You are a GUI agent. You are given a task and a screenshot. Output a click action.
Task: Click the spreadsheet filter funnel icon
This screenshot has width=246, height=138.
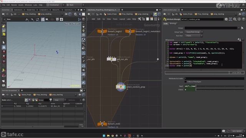pos(51,100)
